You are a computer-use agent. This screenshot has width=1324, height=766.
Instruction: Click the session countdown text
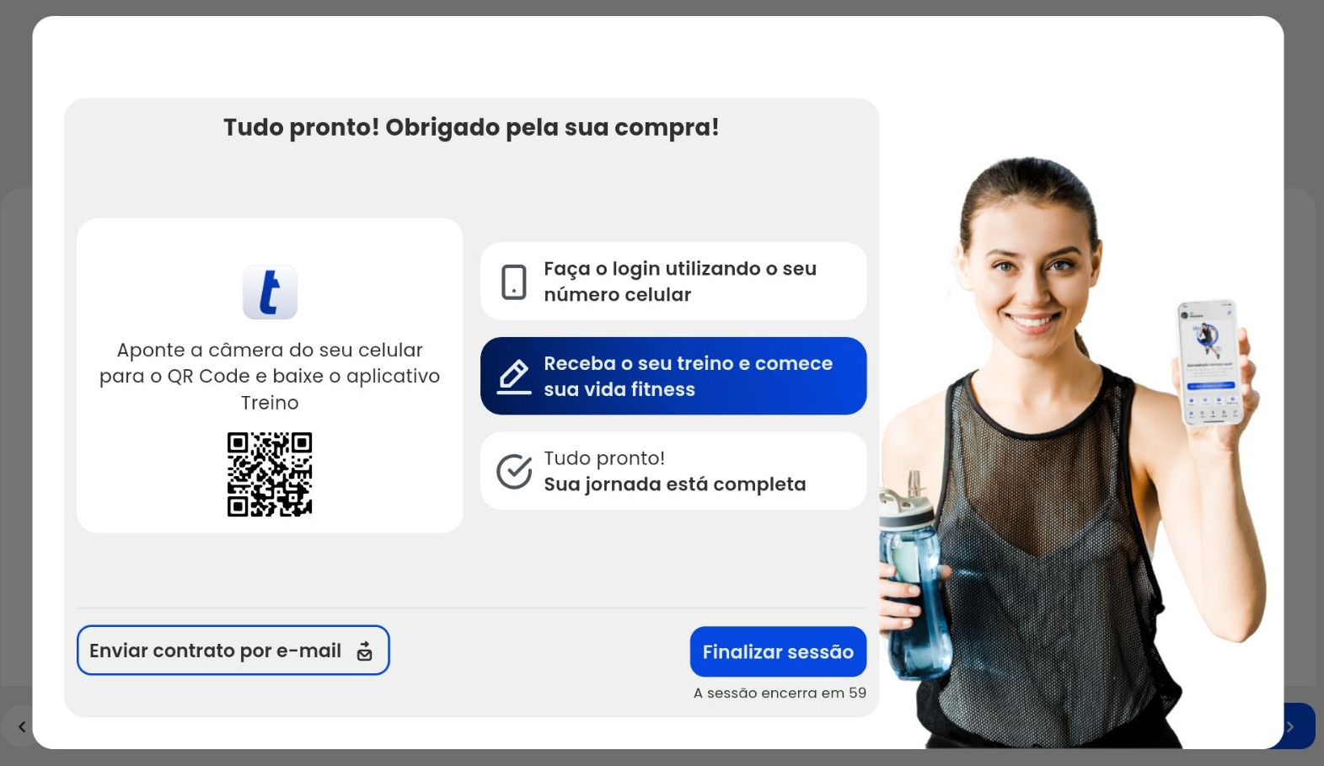780,693
